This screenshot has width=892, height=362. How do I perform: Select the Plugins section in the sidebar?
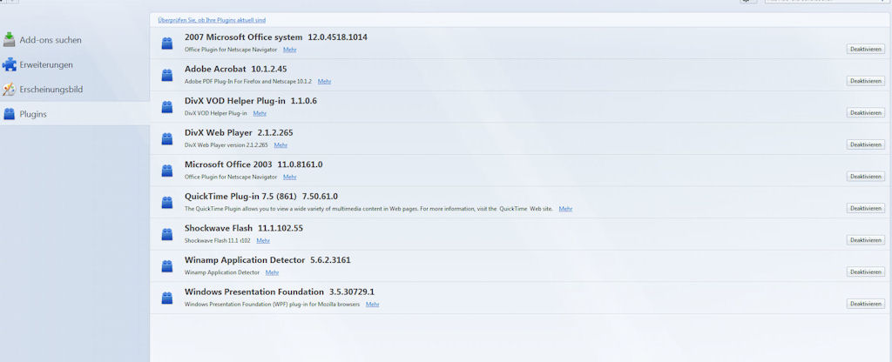[x=75, y=114]
